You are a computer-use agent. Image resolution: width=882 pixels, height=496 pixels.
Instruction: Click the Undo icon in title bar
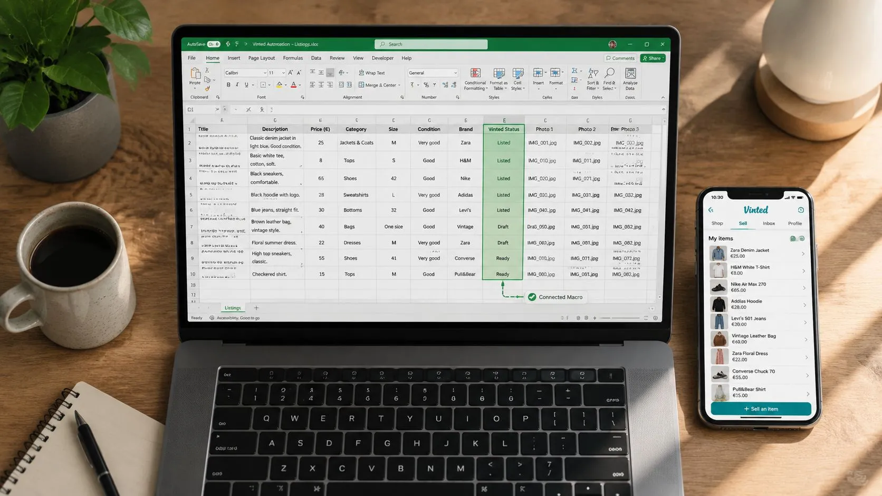click(x=228, y=44)
